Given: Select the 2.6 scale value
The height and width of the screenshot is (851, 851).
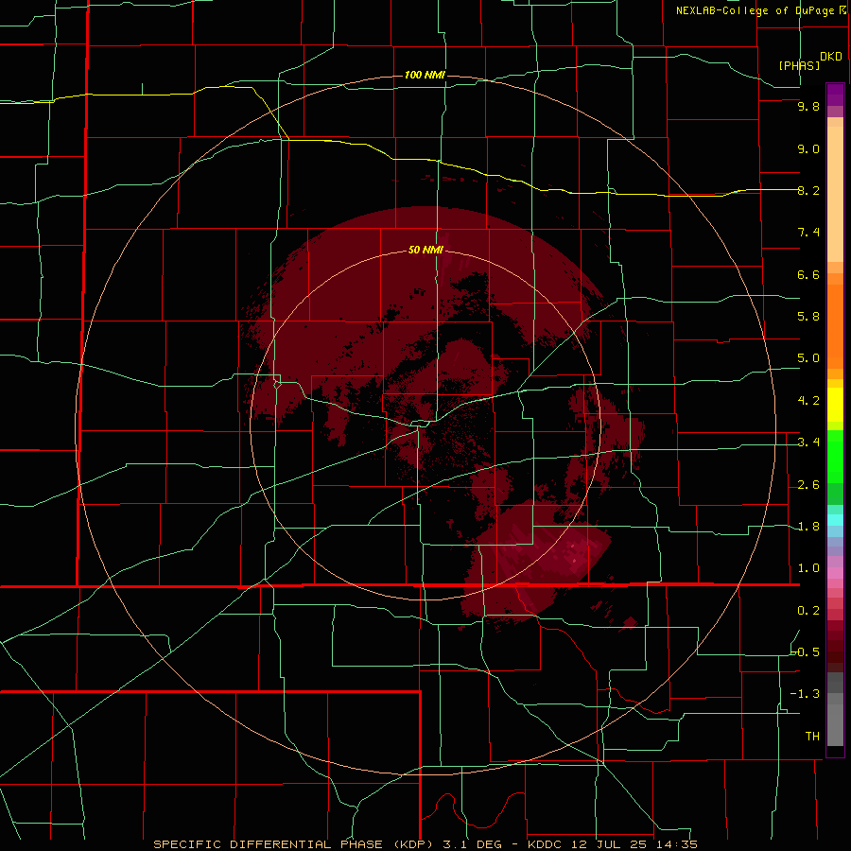Looking at the screenshot, I should pyautogui.click(x=808, y=485).
